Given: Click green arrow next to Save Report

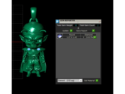Looking at the screenshot, I should click(93, 31).
